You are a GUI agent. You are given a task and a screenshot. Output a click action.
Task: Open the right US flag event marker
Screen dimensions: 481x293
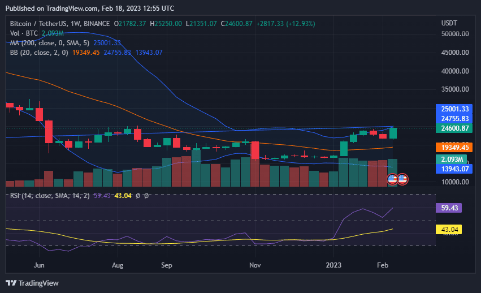[x=402, y=179]
